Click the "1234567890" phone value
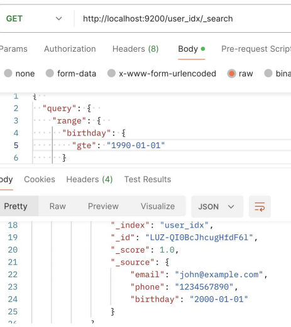The image size is (291, 327). click(204, 287)
